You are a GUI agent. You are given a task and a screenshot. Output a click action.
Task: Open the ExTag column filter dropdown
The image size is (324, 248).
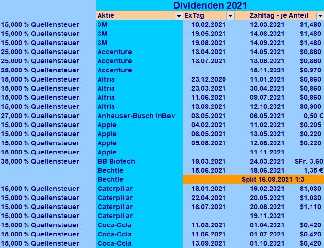230,16
